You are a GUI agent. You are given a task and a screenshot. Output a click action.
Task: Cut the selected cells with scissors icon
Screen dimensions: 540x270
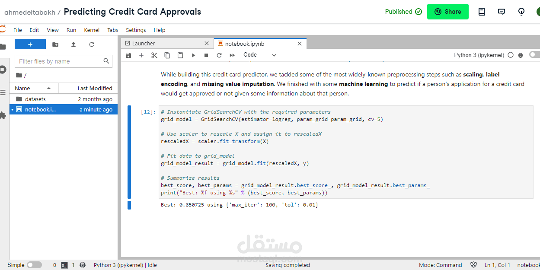tap(154, 55)
